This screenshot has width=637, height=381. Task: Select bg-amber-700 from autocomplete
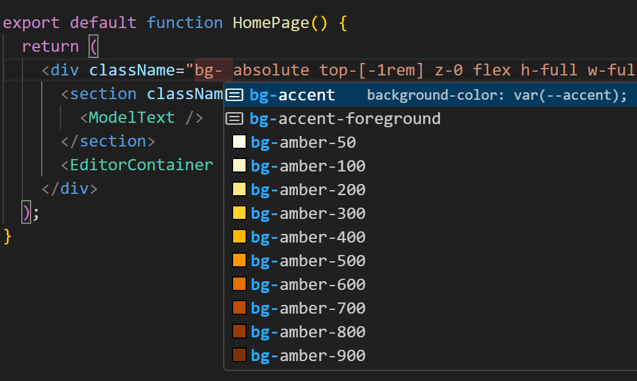pyautogui.click(x=431, y=308)
